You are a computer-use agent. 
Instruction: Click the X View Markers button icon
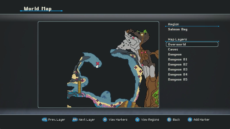(105, 120)
